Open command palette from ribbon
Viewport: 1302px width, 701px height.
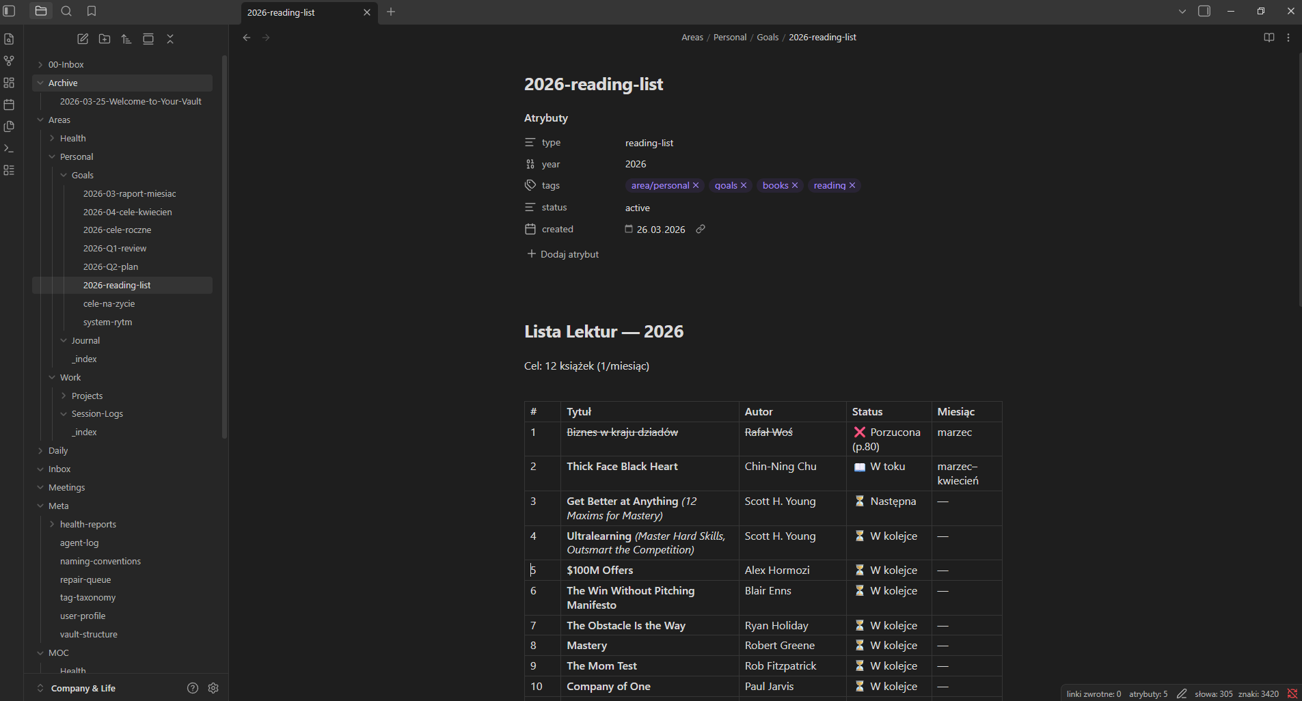9,148
